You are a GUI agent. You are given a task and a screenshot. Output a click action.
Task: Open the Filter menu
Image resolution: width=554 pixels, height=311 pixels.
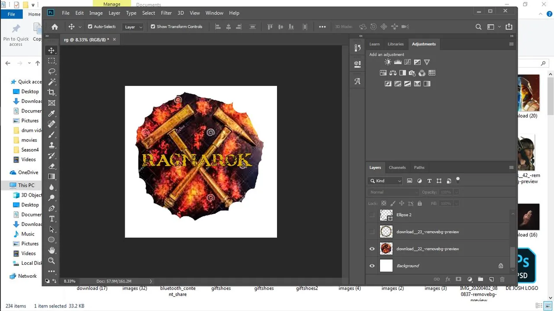point(166,13)
